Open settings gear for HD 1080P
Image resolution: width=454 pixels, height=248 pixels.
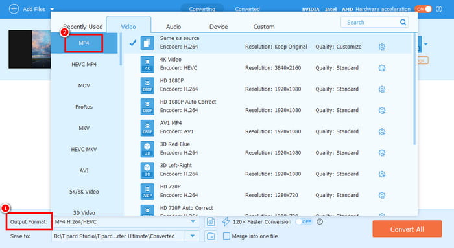382,89
